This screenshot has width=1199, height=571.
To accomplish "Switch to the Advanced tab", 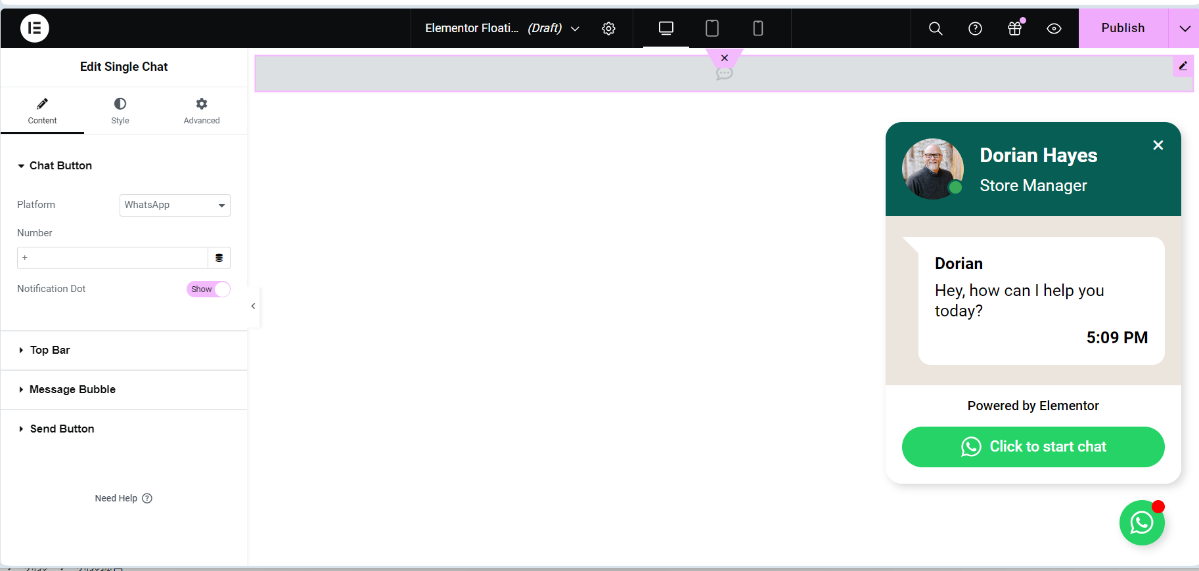I will point(202,110).
